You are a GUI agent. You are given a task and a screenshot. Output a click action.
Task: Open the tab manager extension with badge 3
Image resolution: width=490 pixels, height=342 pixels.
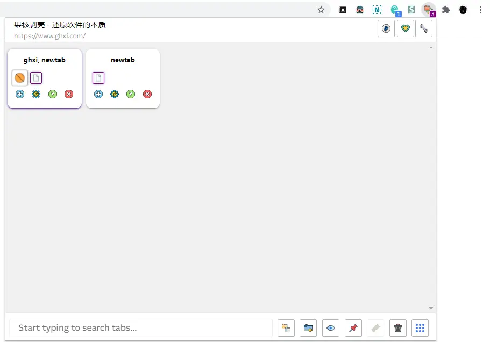429,10
